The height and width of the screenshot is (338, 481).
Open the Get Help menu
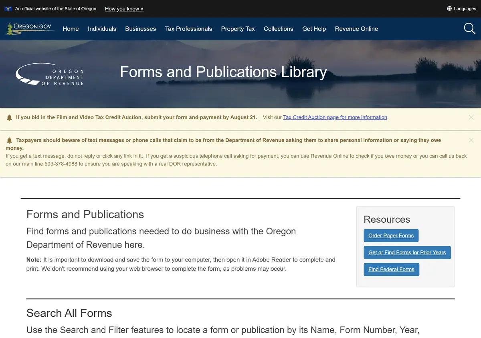[314, 29]
